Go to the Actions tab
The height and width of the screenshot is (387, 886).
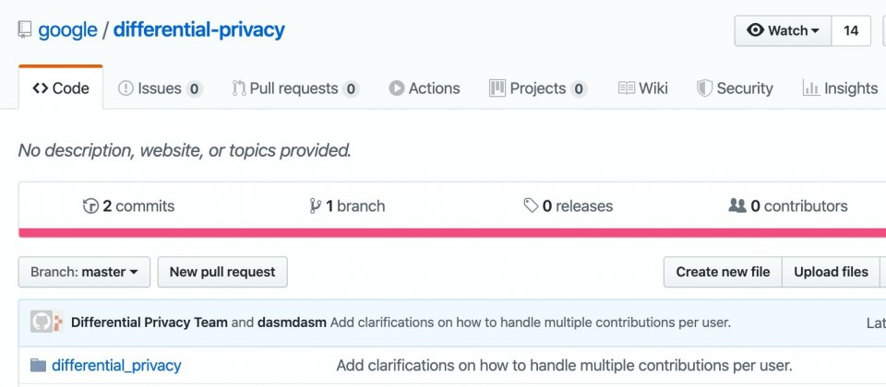pyautogui.click(x=425, y=88)
